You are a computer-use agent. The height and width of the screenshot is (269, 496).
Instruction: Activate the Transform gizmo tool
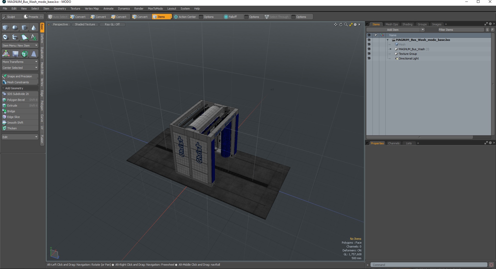(6, 54)
